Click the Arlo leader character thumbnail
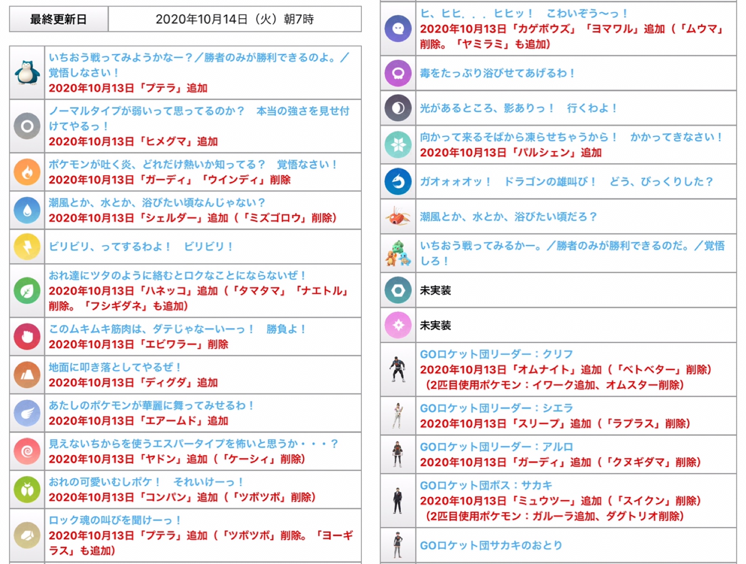Image resolution: width=746 pixels, height=564 pixels. click(x=397, y=454)
